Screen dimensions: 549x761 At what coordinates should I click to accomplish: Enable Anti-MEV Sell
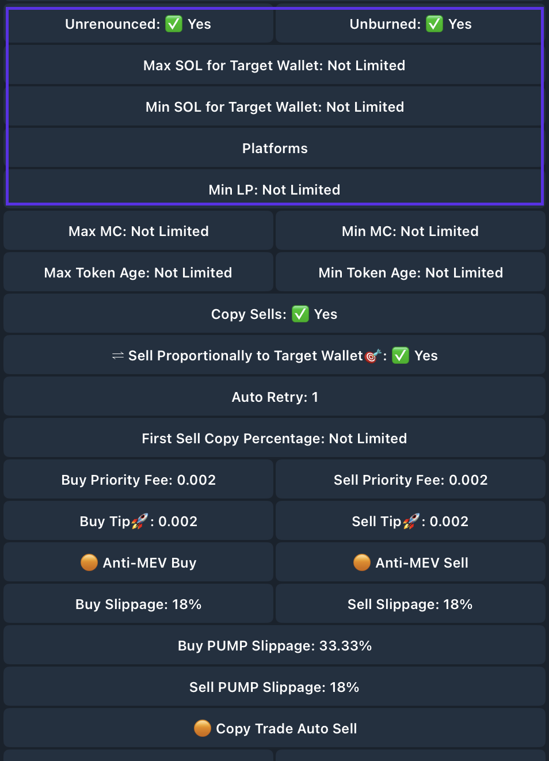pyautogui.click(x=410, y=563)
